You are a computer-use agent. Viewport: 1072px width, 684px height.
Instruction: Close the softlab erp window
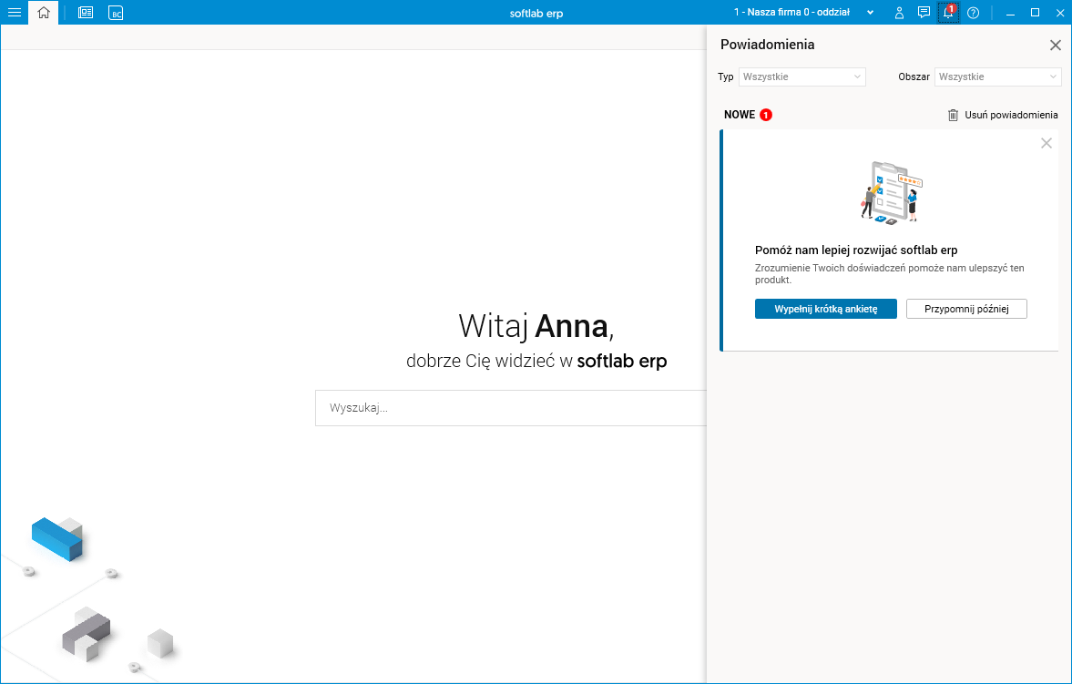pos(1059,13)
